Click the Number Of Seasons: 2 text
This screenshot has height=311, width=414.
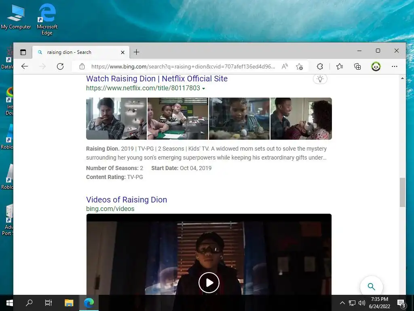pyautogui.click(x=114, y=168)
